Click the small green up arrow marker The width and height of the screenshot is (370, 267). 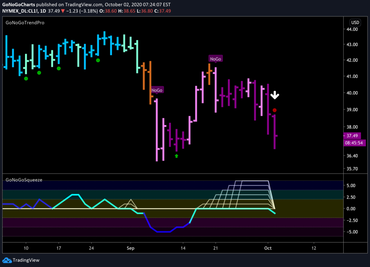pyautogui.click(x=176, y=156)
